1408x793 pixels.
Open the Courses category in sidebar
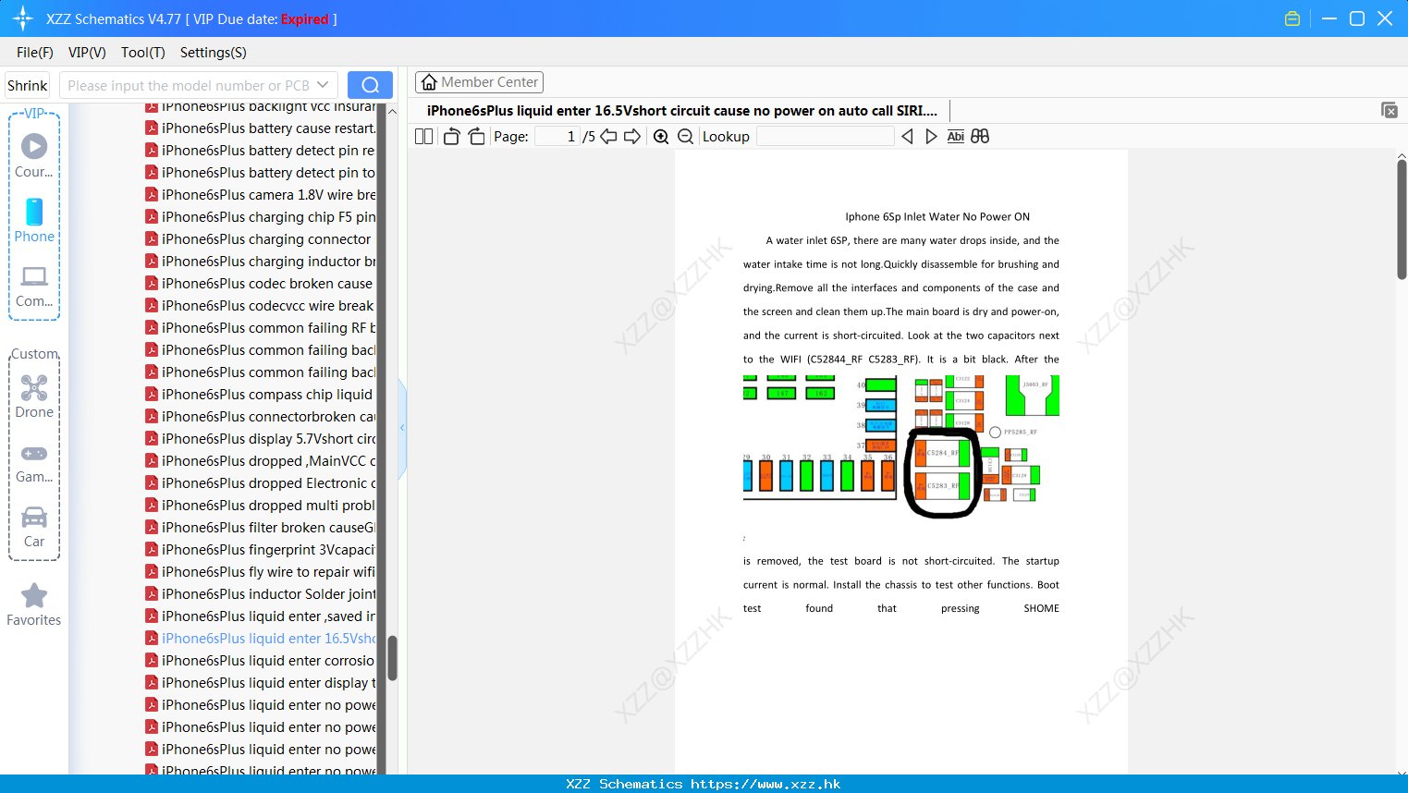click(x=34, y=155)
